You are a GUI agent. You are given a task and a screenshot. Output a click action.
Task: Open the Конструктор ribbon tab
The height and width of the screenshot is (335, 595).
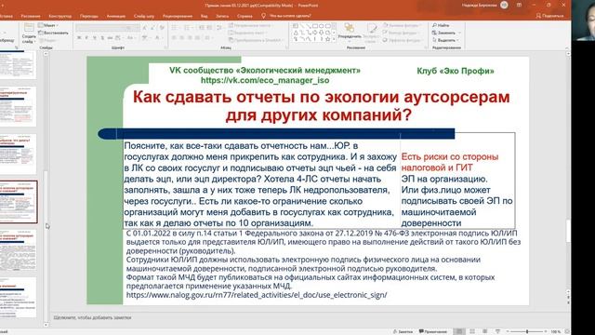59,17
